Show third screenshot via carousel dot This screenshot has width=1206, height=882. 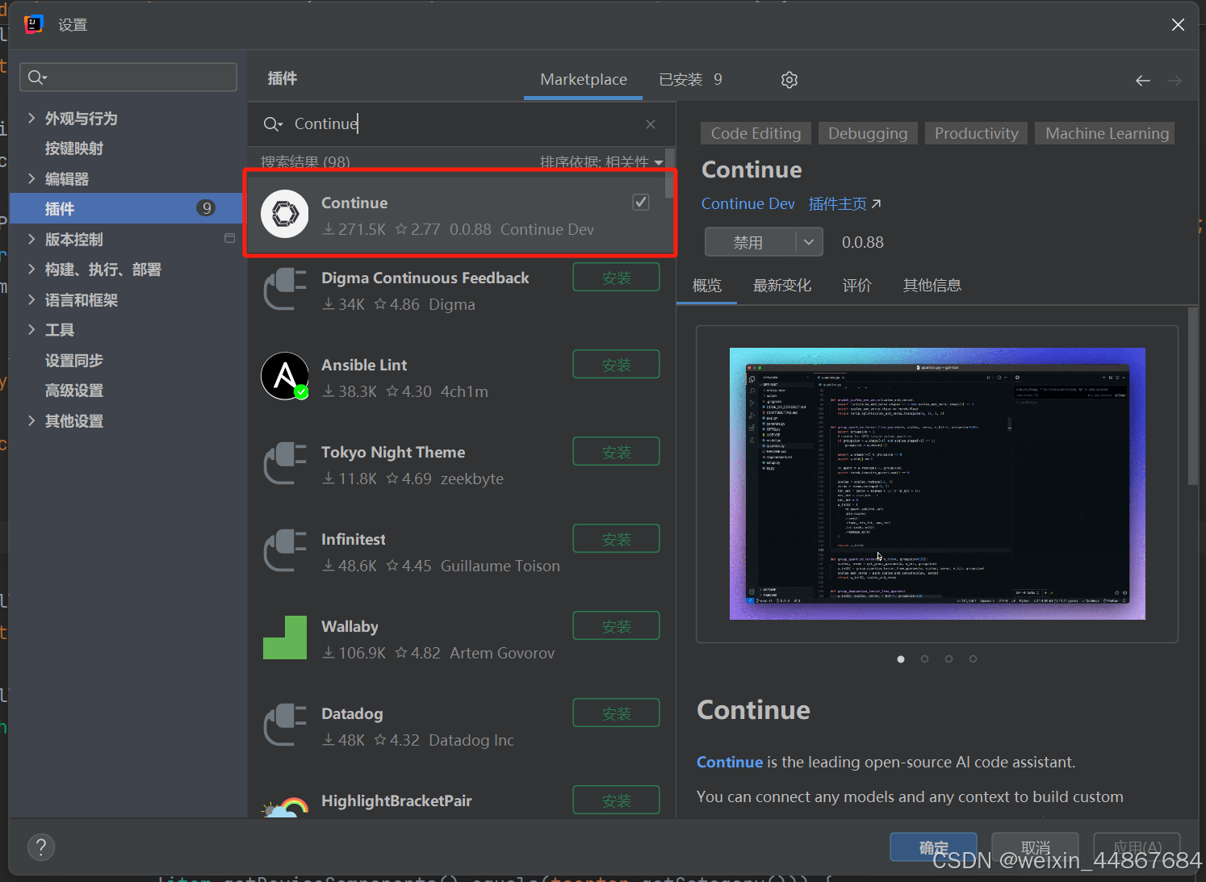point(949,659)
